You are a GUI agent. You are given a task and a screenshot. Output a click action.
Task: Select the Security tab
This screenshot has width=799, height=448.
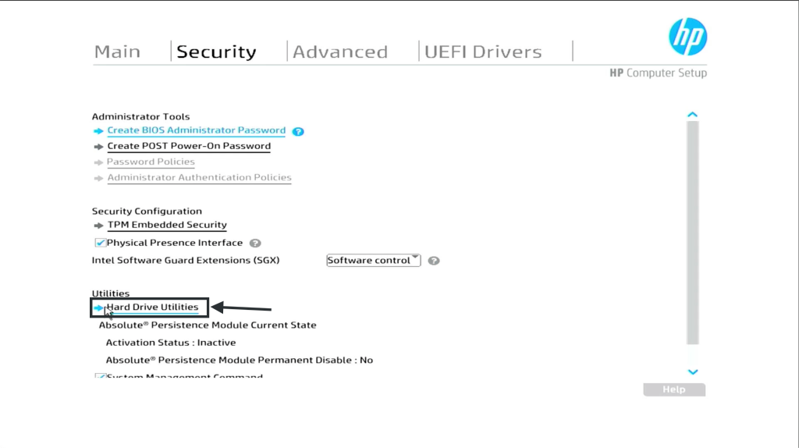coord(216,52)
